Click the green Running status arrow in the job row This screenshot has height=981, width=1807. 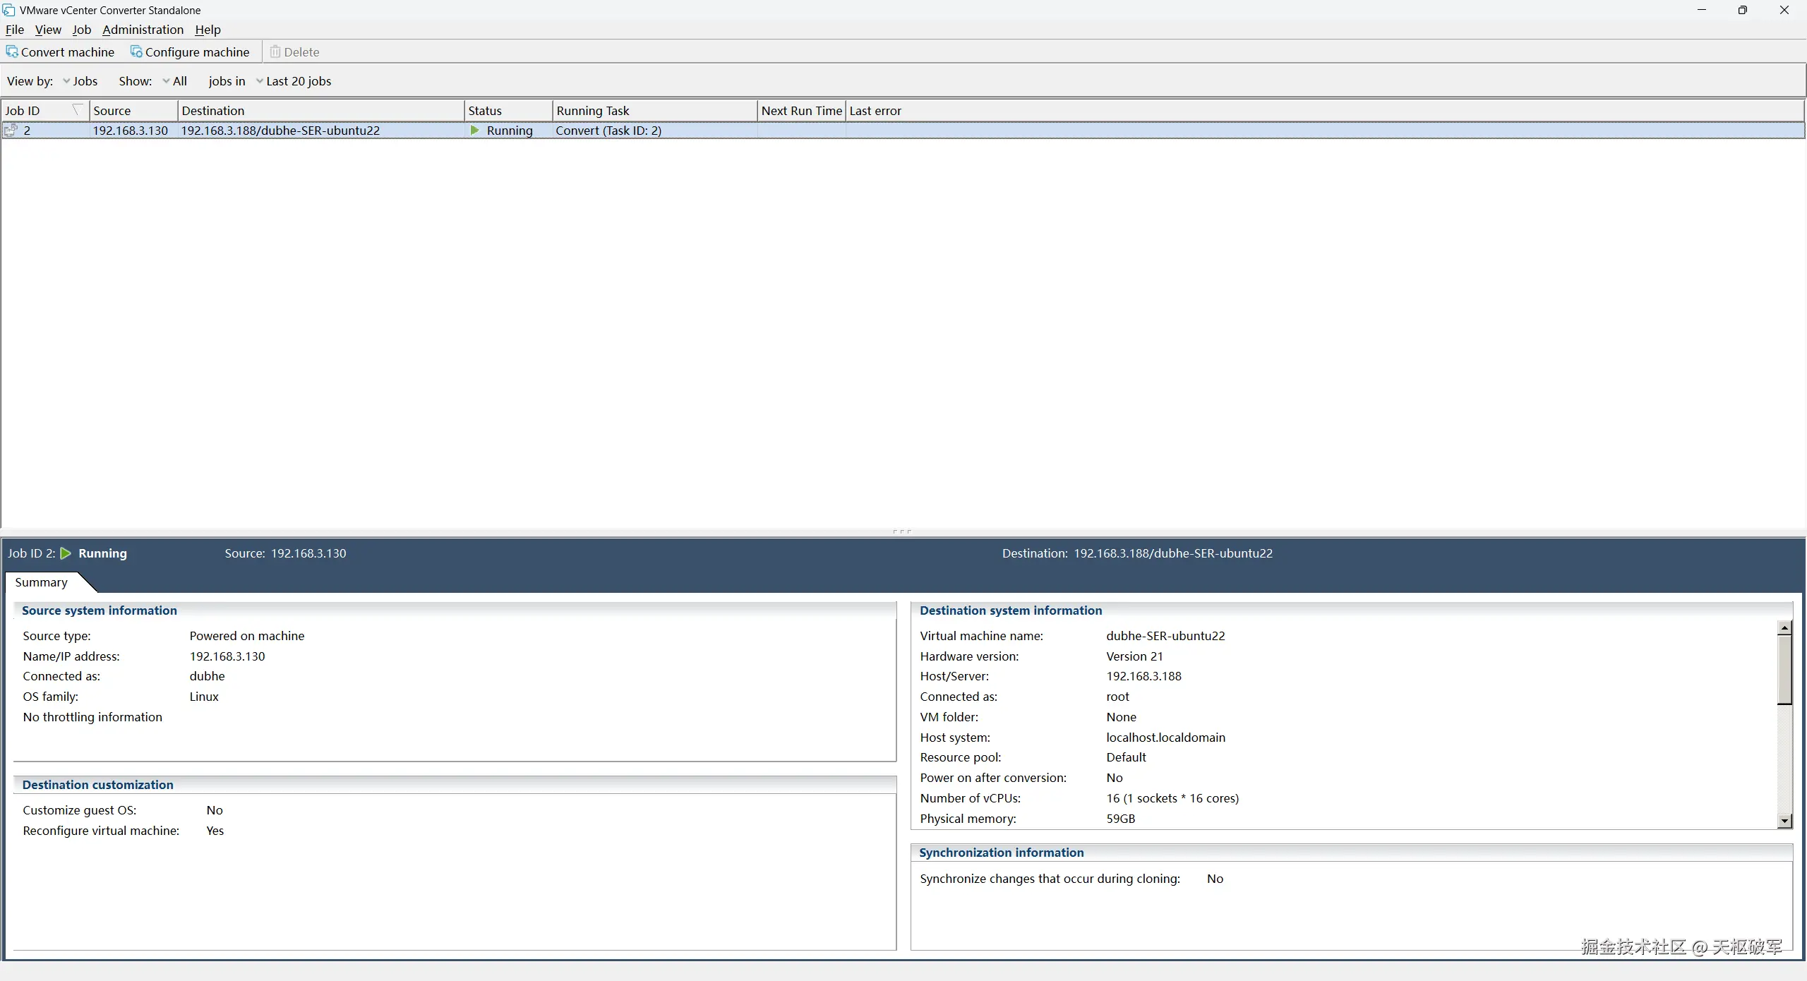[x=475, y=131]
